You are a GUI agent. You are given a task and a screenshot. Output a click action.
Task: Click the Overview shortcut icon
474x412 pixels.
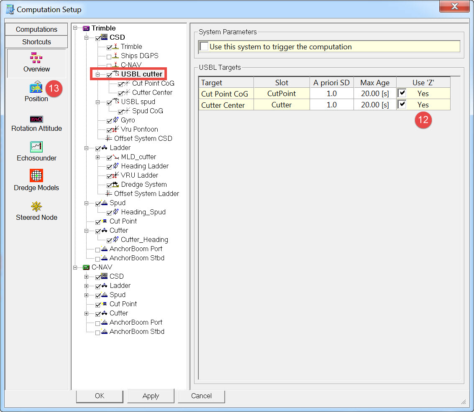coord(36,58)
